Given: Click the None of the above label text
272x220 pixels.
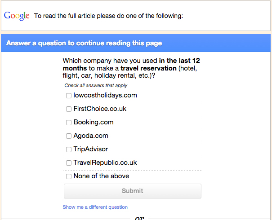Looking at the screenshot, I should 101,176.
